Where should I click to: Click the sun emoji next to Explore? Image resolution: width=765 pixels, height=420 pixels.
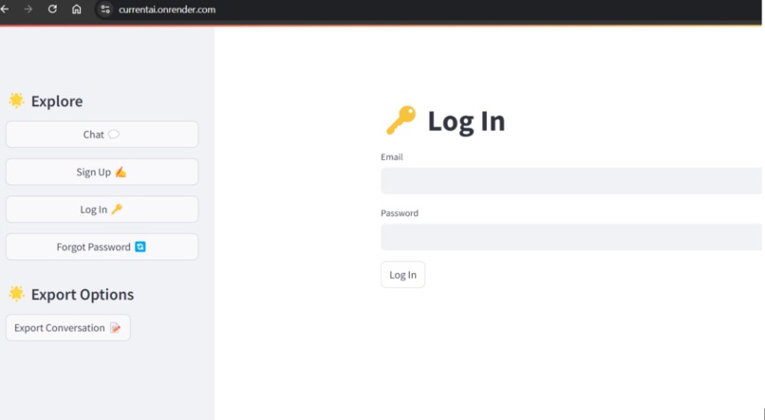pos(16,100)
